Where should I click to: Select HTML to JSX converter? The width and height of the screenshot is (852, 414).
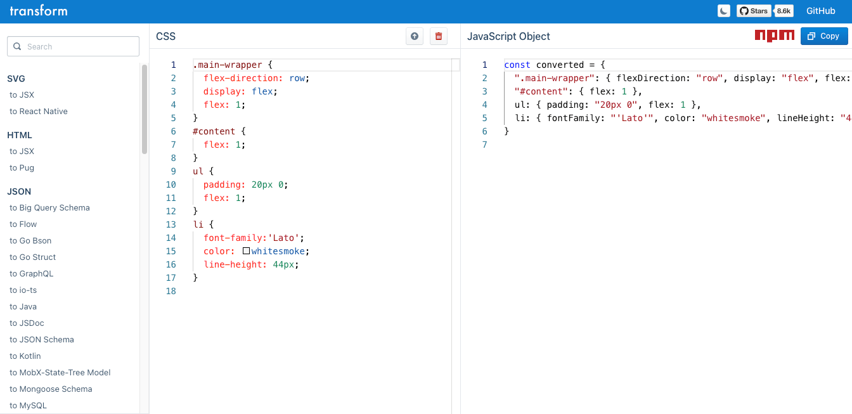click(x=22, y=152)
